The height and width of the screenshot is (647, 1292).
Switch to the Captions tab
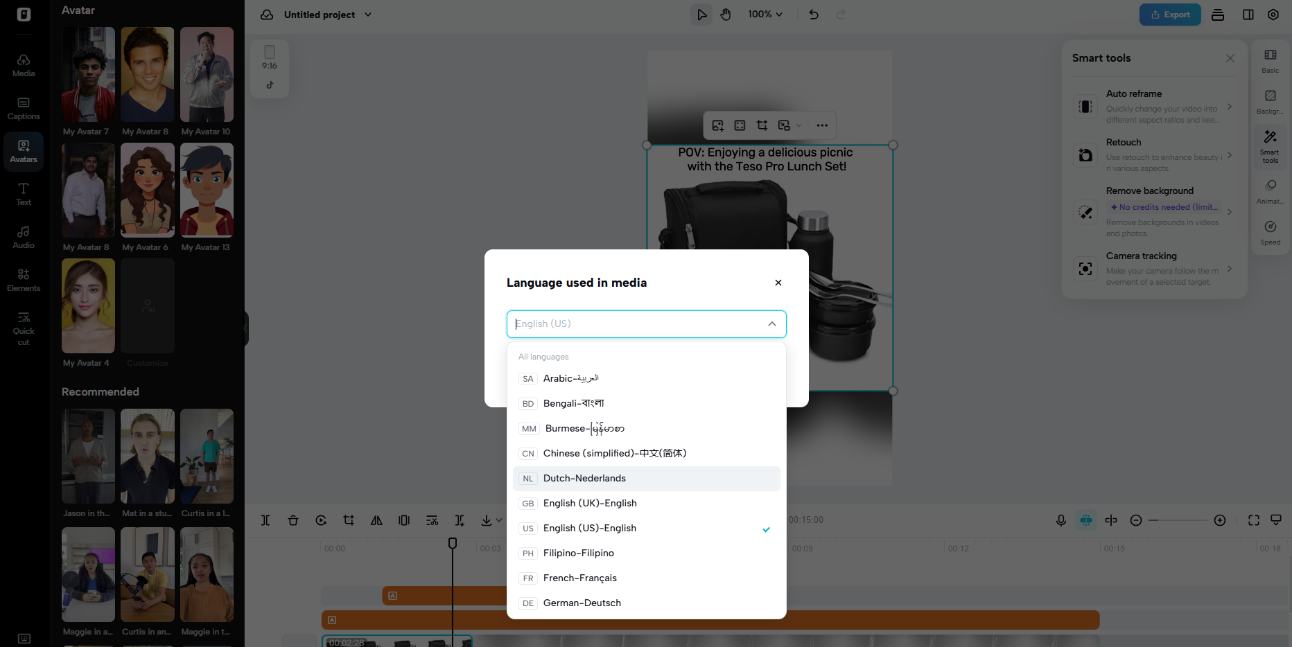point(24,108)
